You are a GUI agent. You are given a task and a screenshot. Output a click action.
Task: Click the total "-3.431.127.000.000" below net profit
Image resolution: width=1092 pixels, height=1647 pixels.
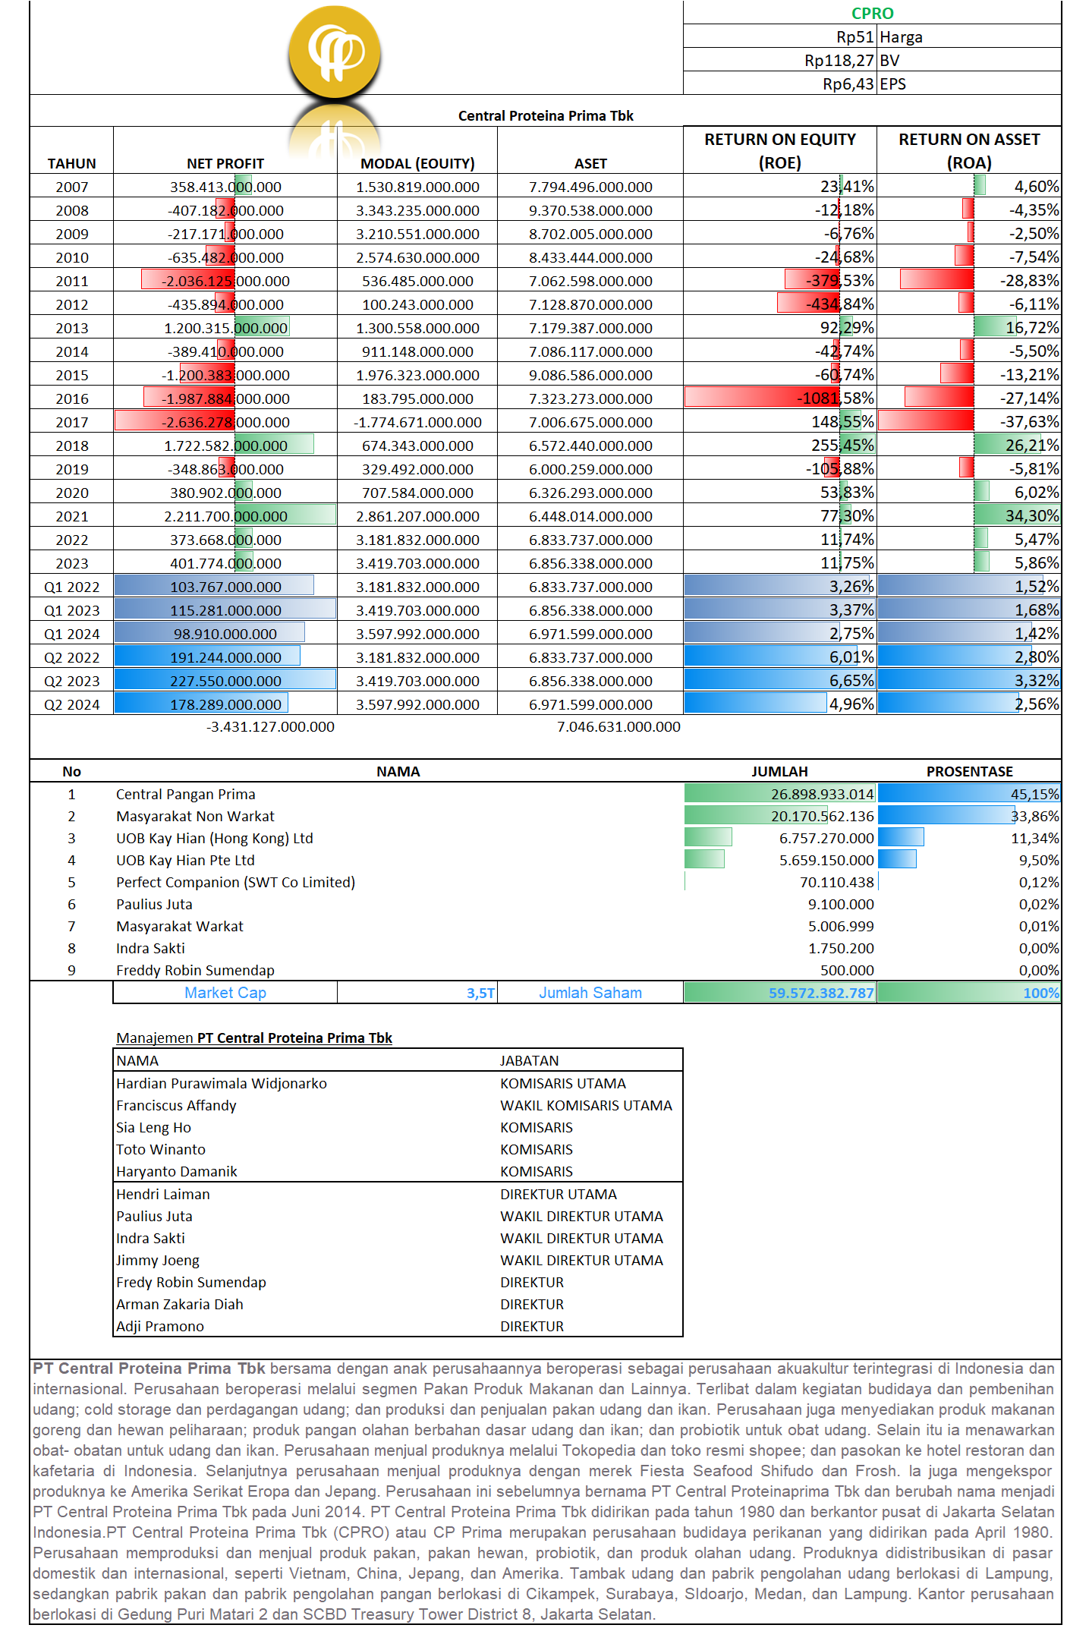(270, 726)
